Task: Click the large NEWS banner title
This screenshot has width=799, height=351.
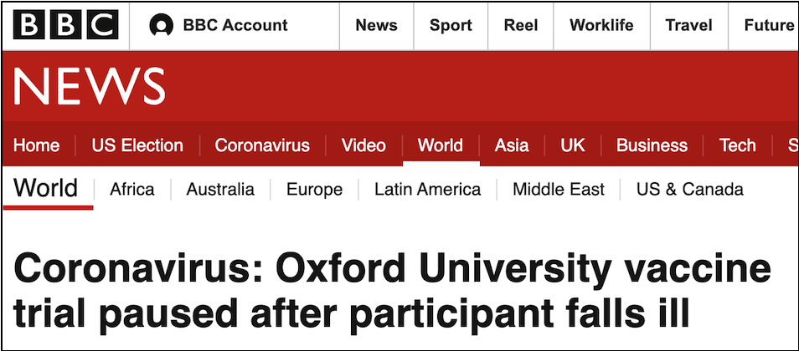Action: tap(89, 86)
